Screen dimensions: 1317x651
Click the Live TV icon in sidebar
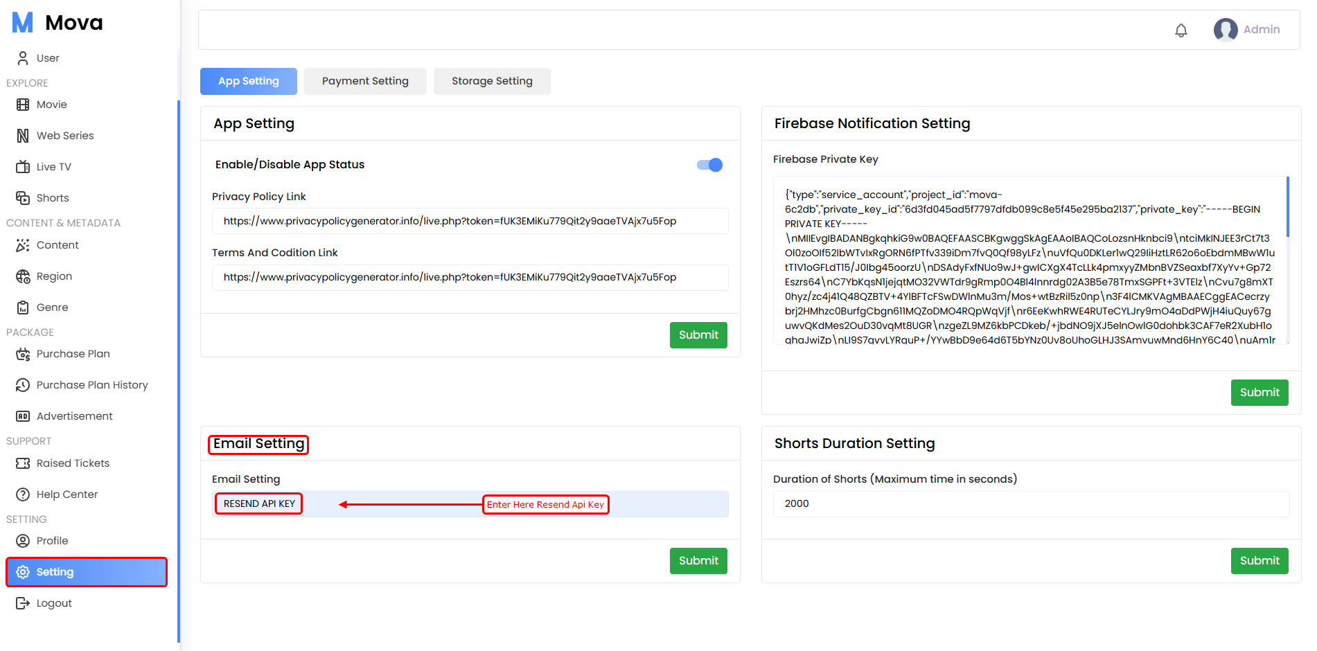pos(23,167)
